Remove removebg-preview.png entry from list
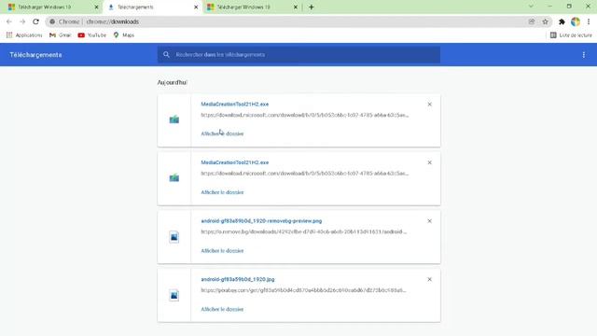The height and width of the screenshot is (336, 597). 429,221
